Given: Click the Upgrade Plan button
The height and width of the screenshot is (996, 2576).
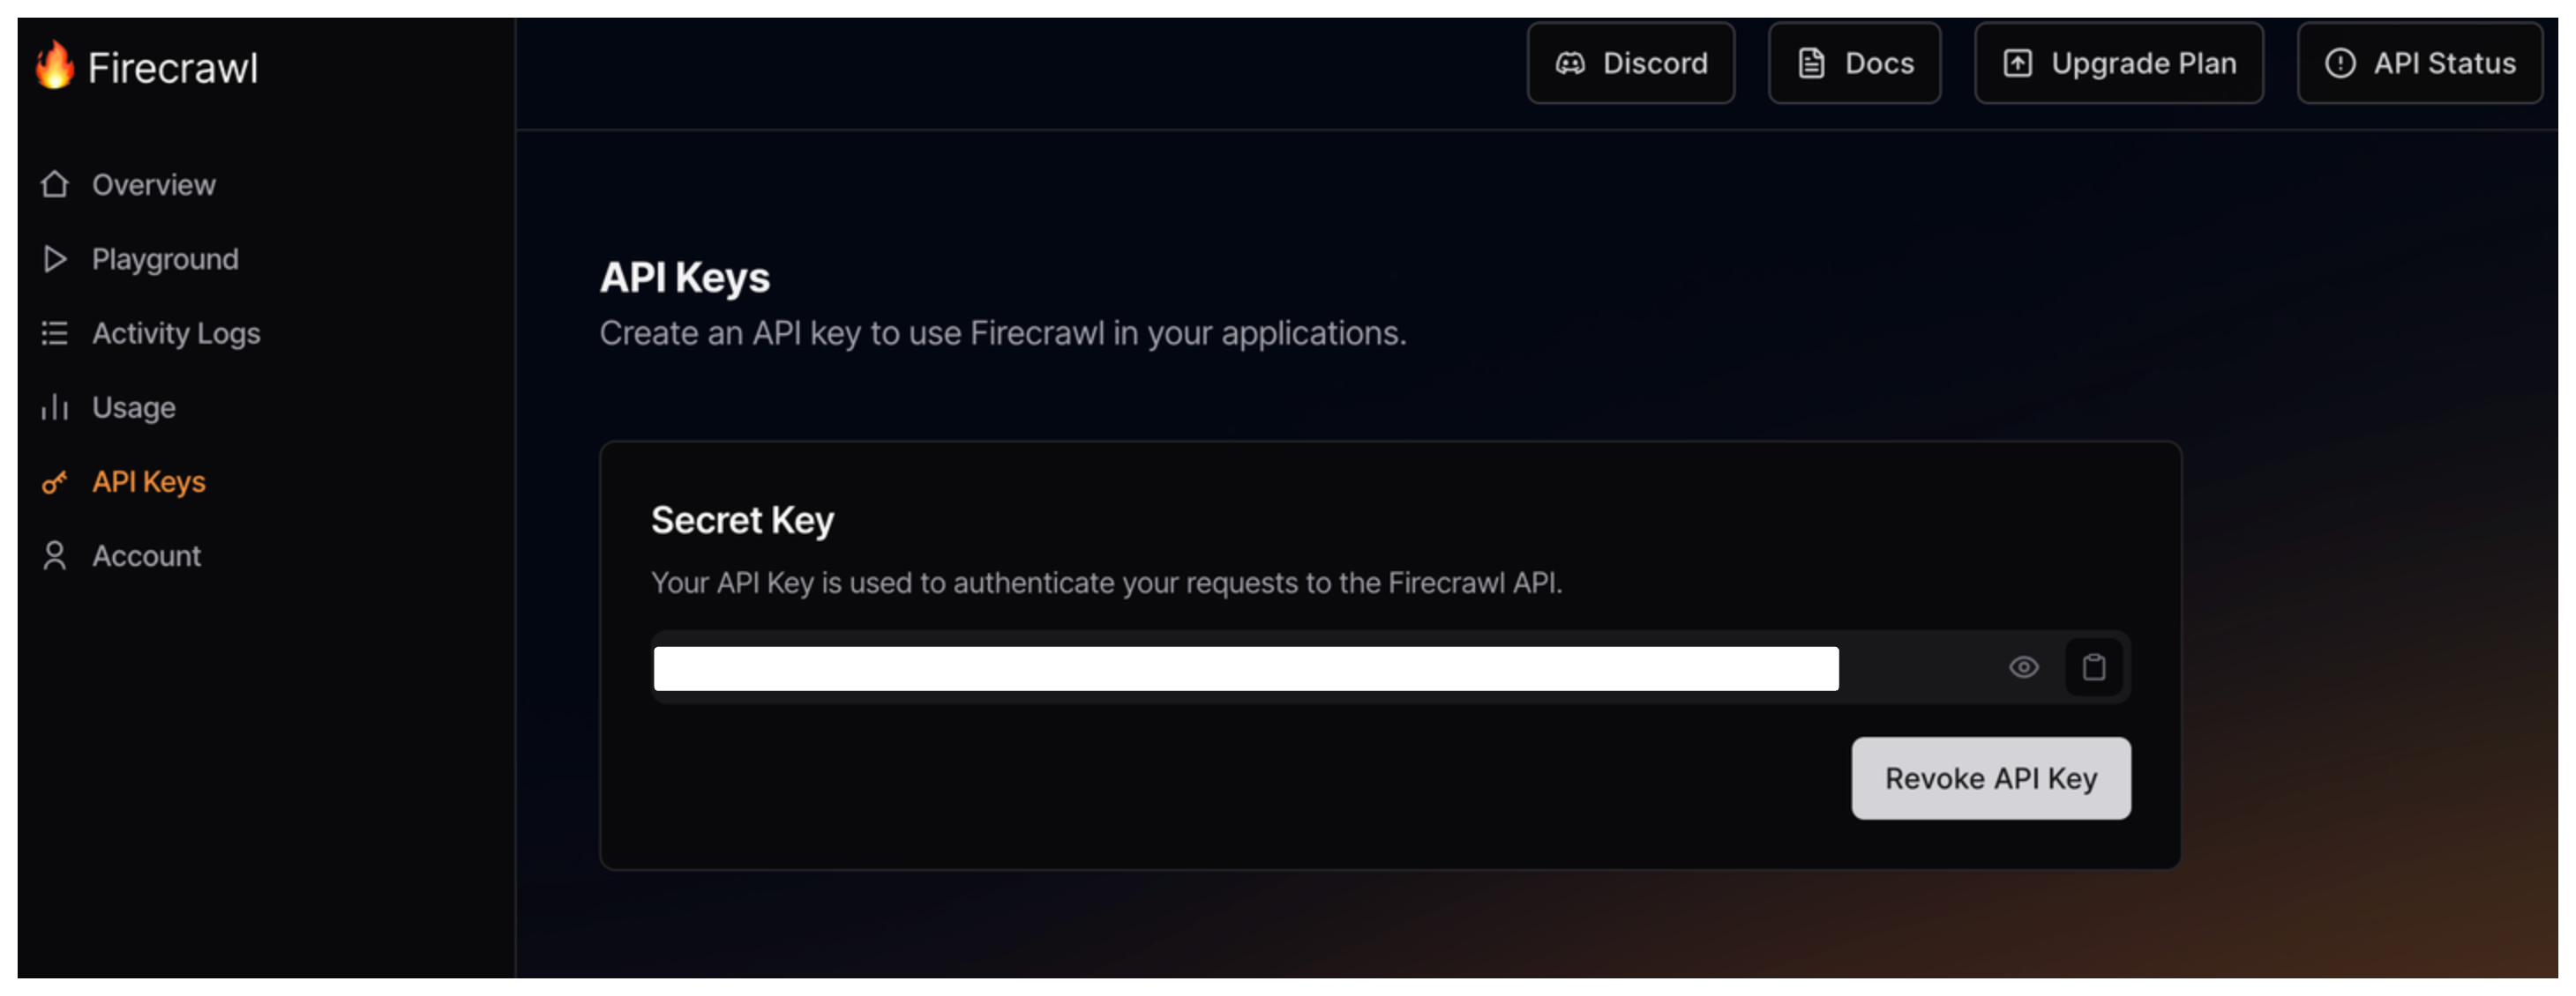Looking at the screenshot, I should click(2118, 64).
